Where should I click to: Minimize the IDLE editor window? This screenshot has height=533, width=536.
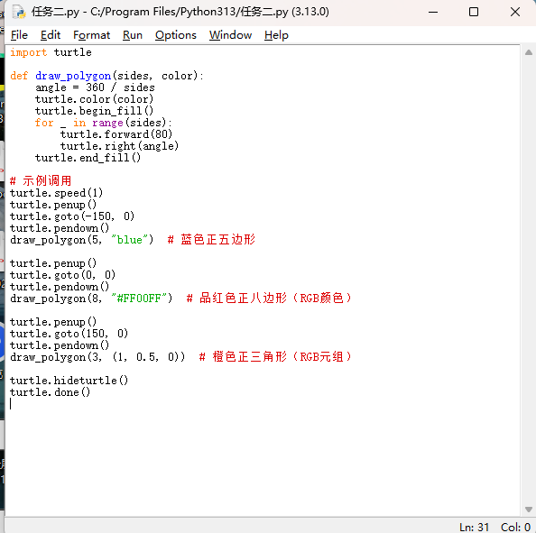(x=433, y=12)
